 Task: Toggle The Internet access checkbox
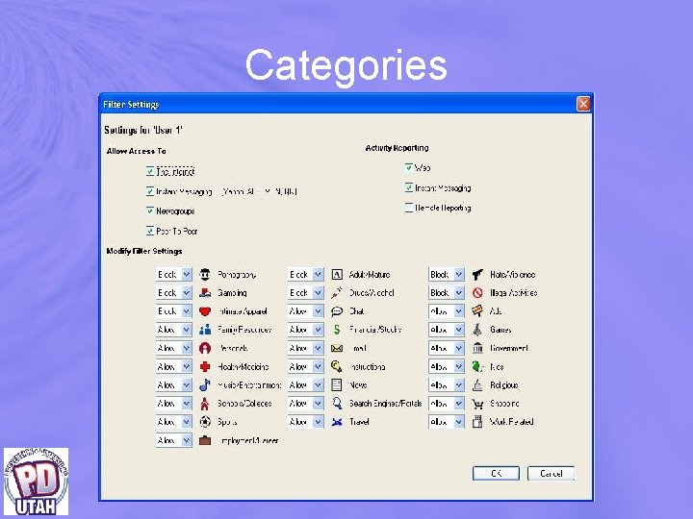click(150, 171)
